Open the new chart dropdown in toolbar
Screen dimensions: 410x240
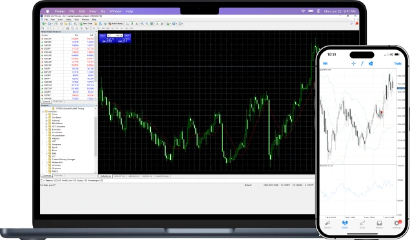tap(44, 24)
